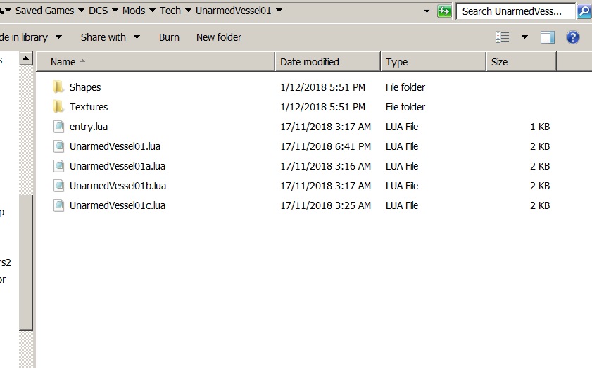Click the LUA File type of UnarmedVessel01c.lua

(x=402, y=205)
